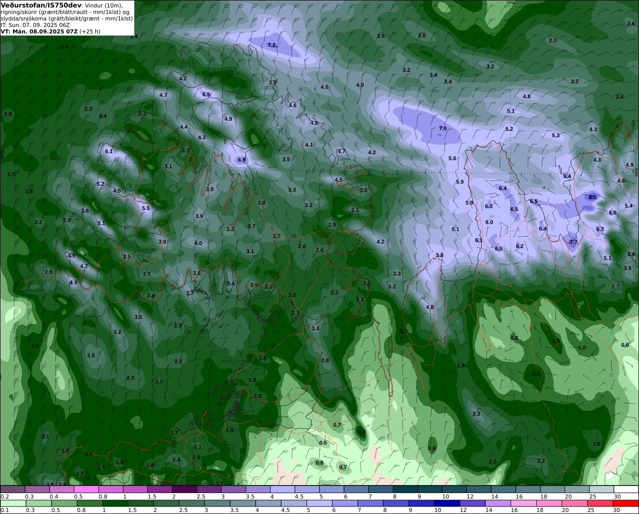This screenshot has width=639, height=514.
Task: Click the blue swatch labeled 8 in the bottom legend row
Action: [x=396, y=503]
